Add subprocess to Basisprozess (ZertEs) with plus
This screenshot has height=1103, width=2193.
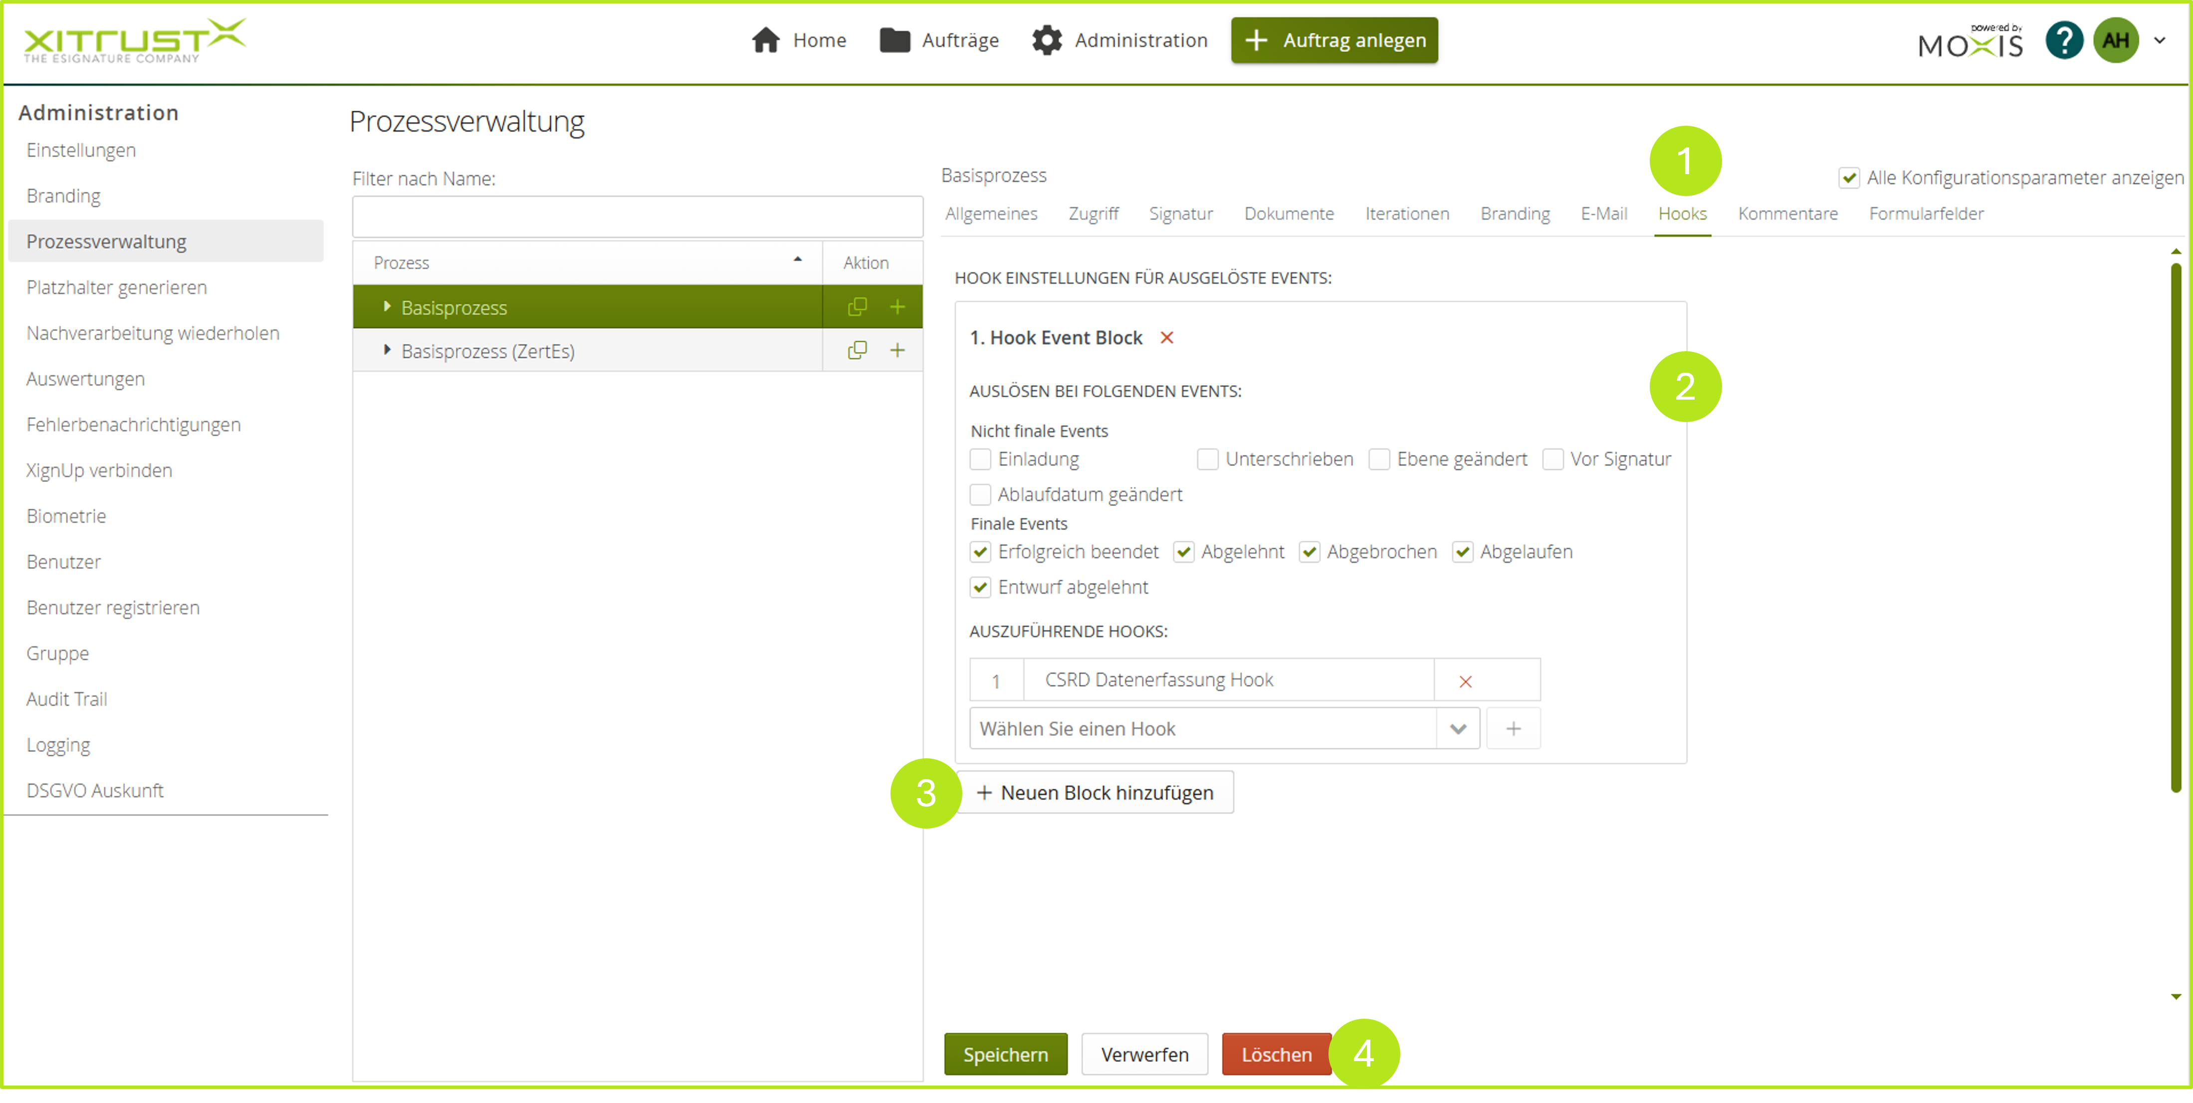pyautogui.click(x=896, y=350)
